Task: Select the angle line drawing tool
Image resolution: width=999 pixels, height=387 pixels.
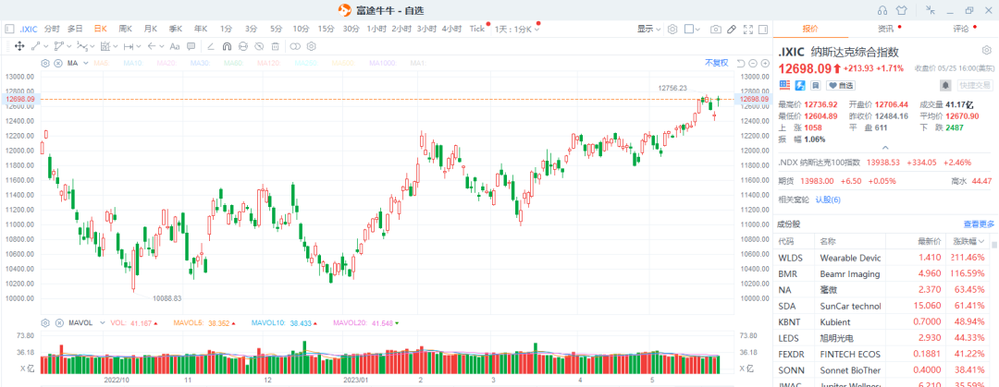Action: pyautogui.click(x=211, y=46)
